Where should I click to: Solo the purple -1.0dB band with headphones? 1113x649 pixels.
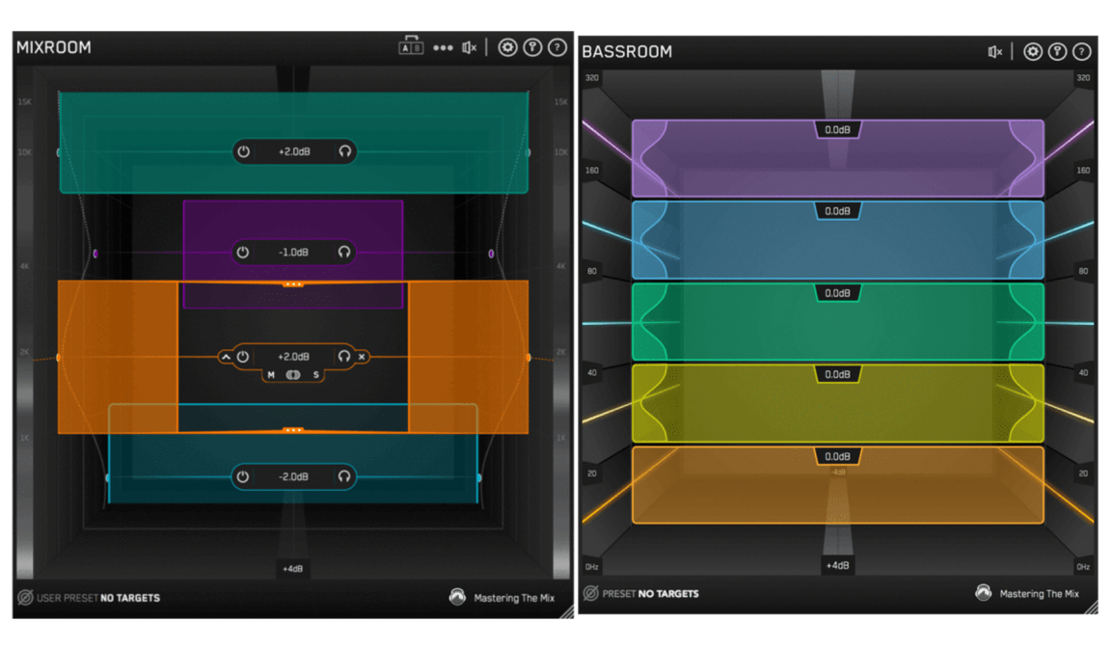pos(344,252)
